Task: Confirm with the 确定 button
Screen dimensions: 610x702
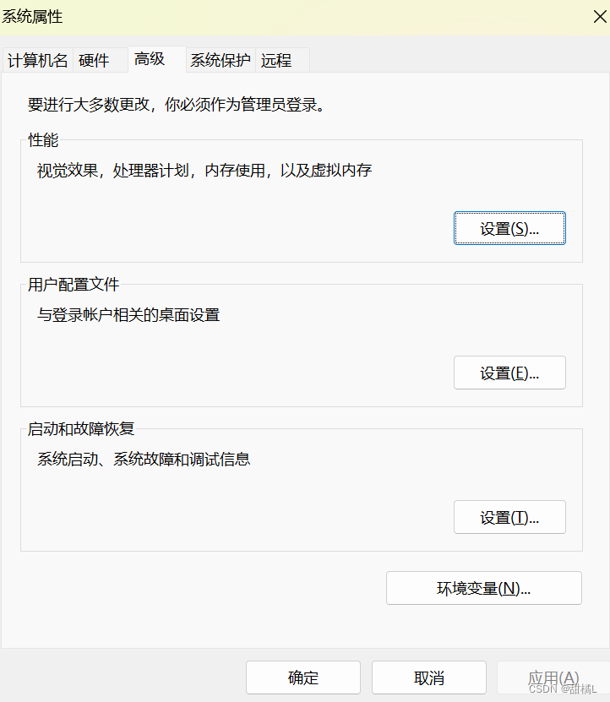Action: point(303,678)
